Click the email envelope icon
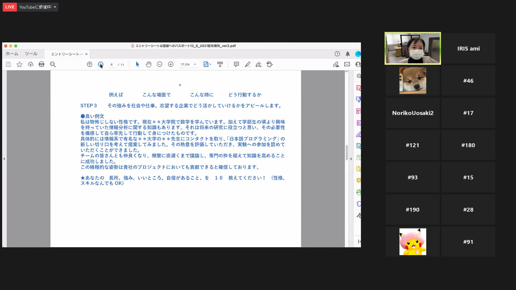This screenshot has width=516, height=290. click(x=347, y=64)
